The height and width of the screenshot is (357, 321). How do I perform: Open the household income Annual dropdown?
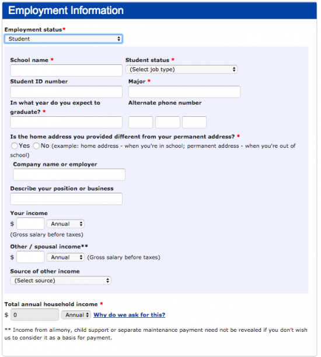(76, 315)
